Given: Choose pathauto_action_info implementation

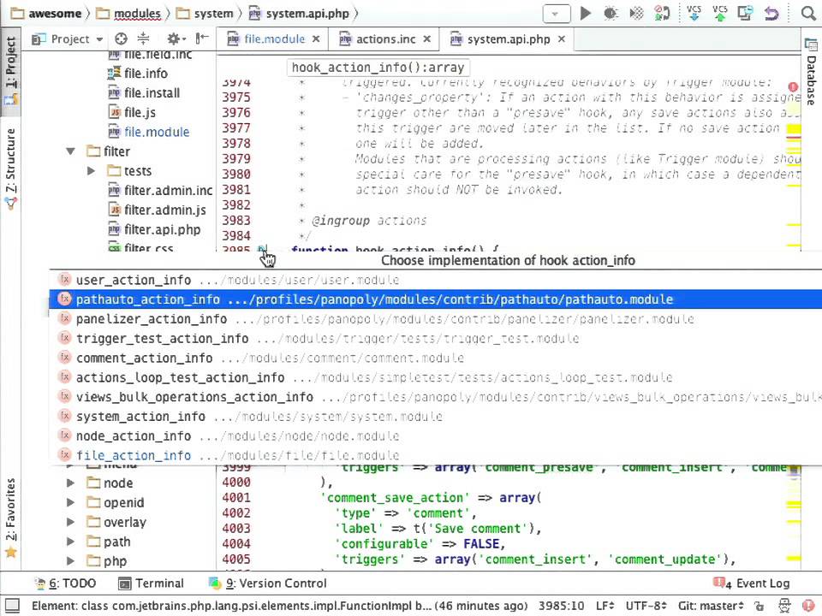Looking at the screenshot, I should [x=435, y=299].
